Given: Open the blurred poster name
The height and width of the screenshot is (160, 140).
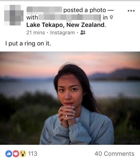Looking at the screenshot, I should (x=45, y=10).
